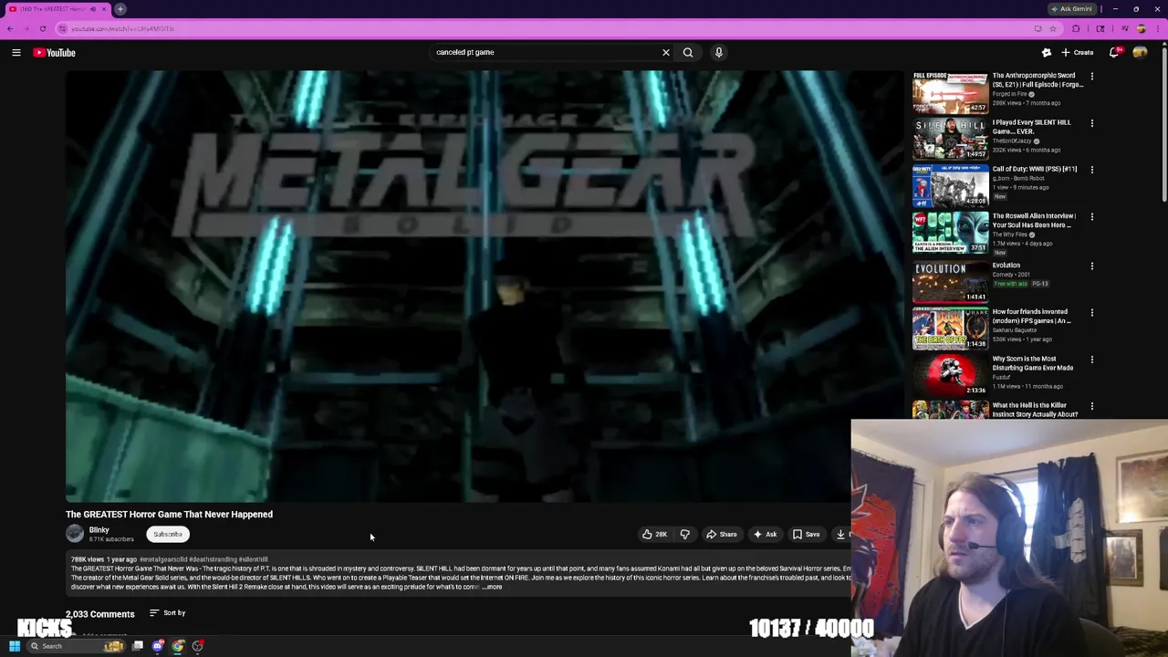Click the browser address bar
Viewport: 1168px width, 657px height.
547,28
